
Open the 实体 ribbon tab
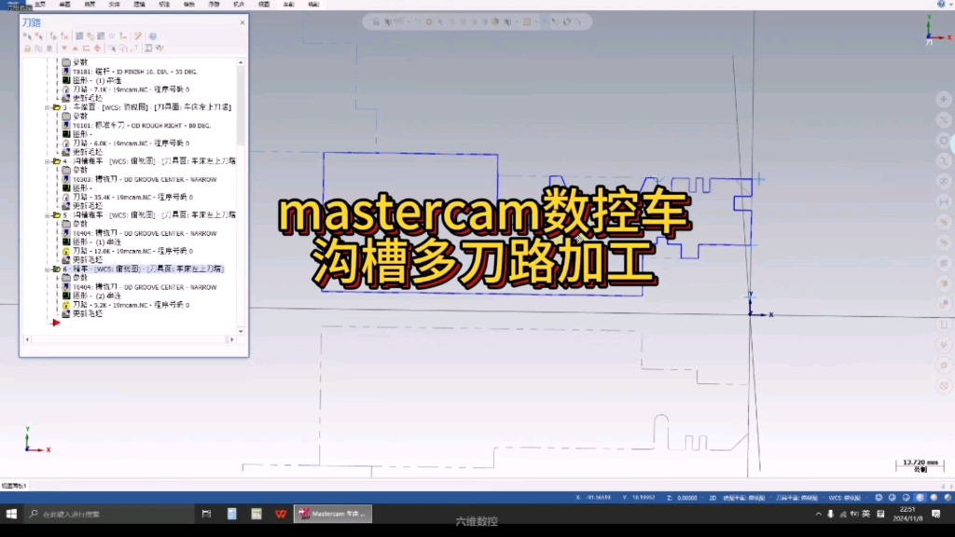115,5
